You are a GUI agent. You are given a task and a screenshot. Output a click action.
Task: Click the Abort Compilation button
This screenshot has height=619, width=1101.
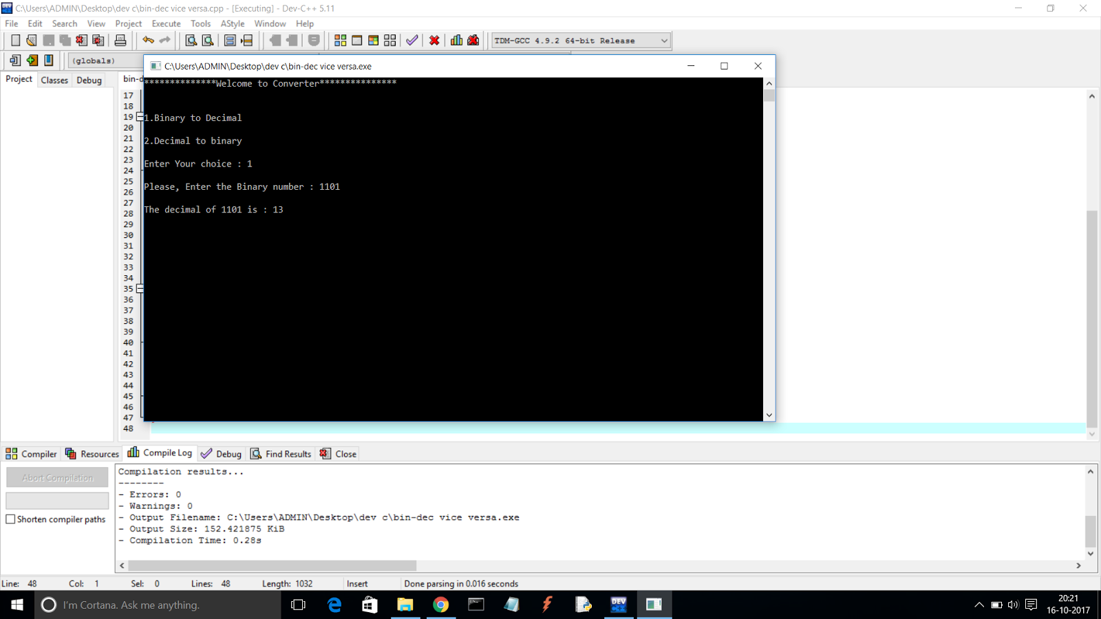coord(57,477)
